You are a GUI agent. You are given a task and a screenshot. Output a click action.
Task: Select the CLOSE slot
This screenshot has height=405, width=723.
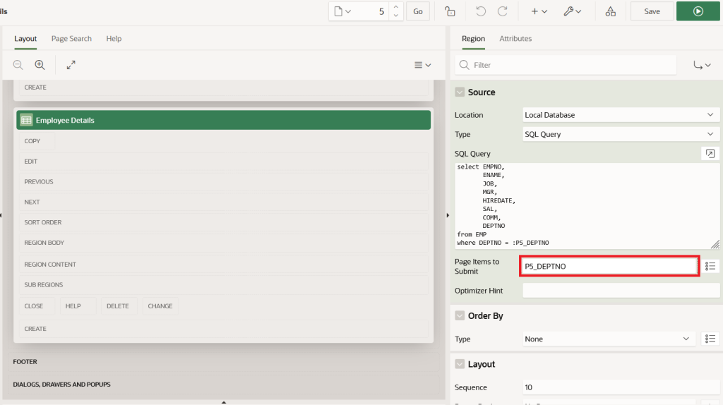[37, 306]
